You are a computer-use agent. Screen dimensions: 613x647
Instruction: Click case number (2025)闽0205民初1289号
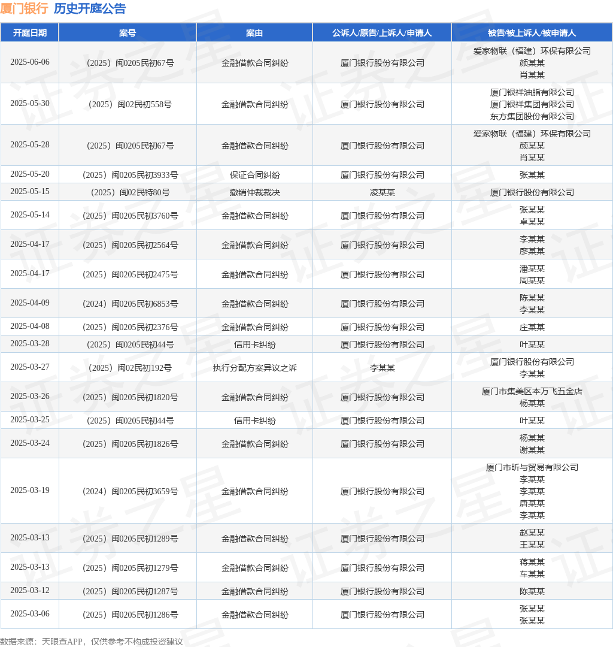click(131, 539)
